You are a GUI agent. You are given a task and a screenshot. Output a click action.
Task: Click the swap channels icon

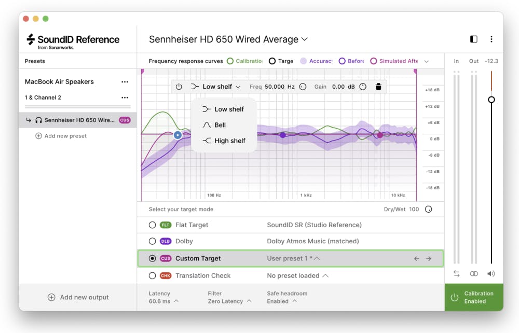pos(456,273)
